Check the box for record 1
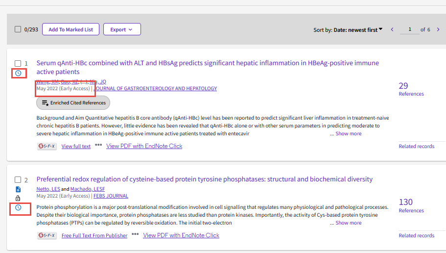 click(x=18, y=63)
